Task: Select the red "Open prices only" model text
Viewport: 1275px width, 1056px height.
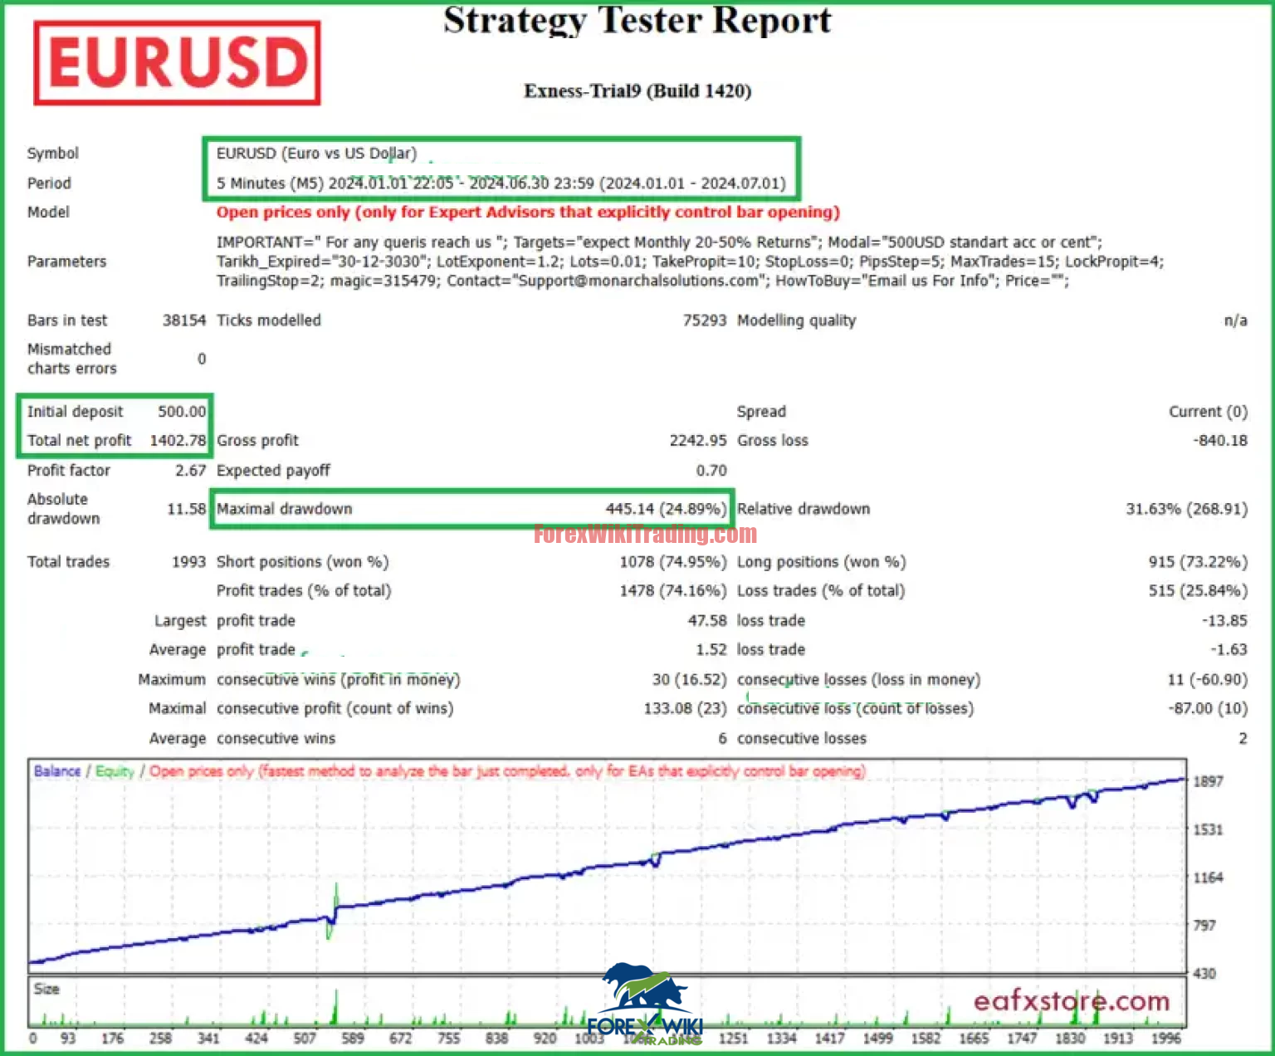Action: [x=528, y=213]
